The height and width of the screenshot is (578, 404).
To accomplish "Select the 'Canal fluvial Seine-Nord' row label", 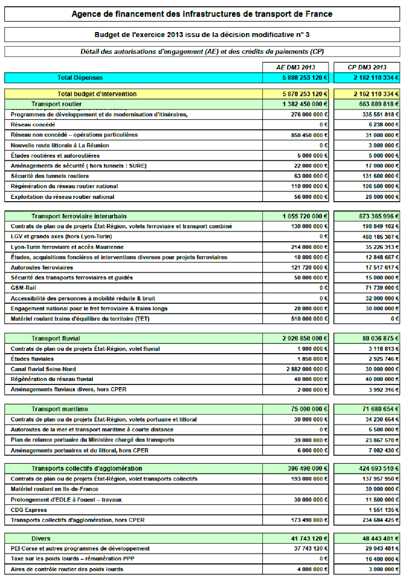I will (43, 369).
